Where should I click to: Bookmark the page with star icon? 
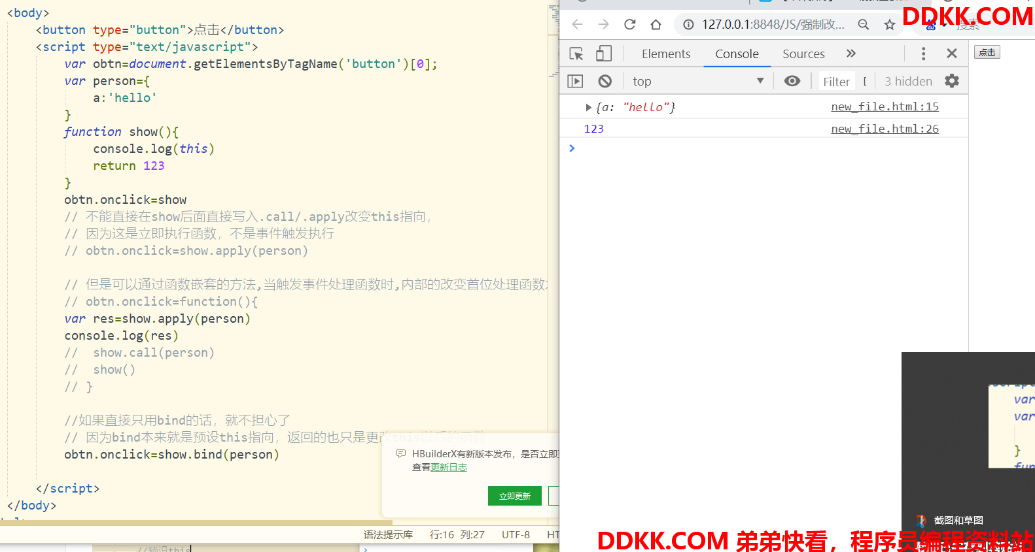[890, 25]
